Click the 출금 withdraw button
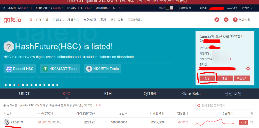Viewport: 259px width, 128px height. pyautogui.click(x=225, y=78)
